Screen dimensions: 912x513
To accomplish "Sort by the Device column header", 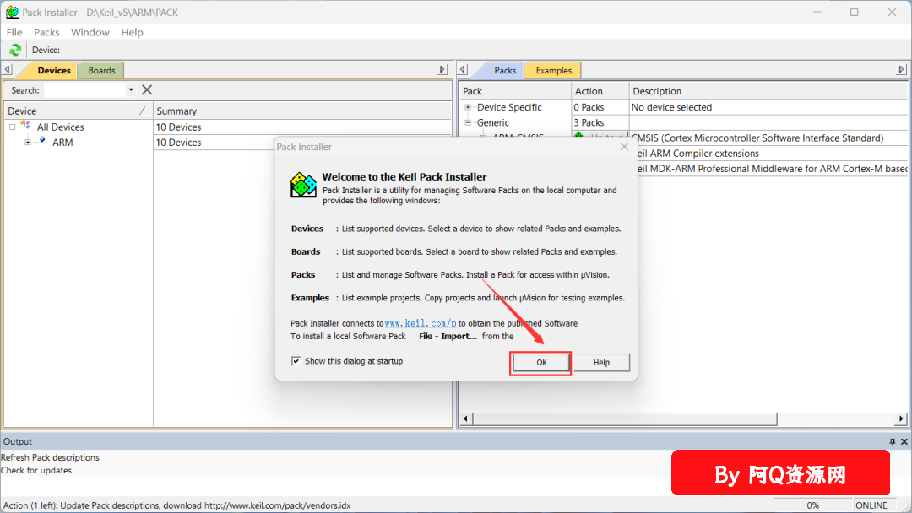I will click(78, 111).
